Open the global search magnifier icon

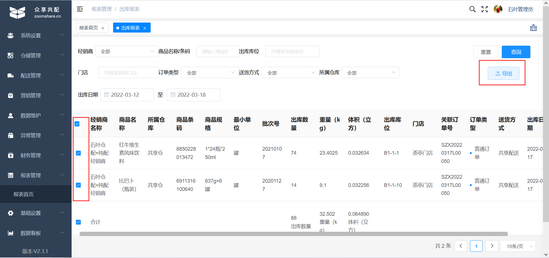(472, 9)
